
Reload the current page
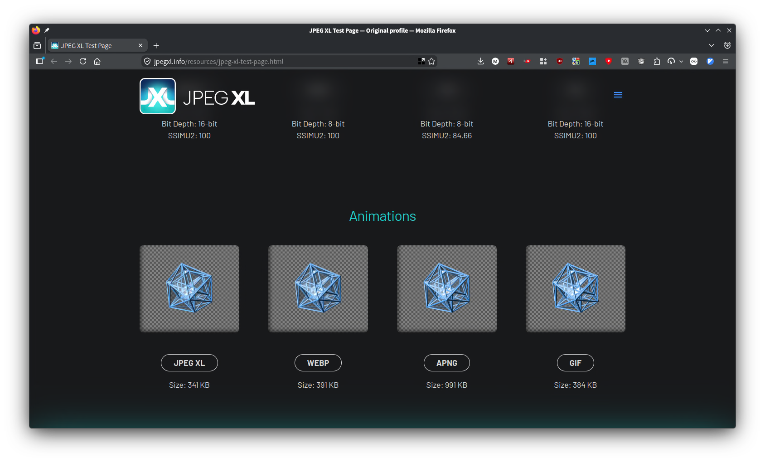(83, 61)
